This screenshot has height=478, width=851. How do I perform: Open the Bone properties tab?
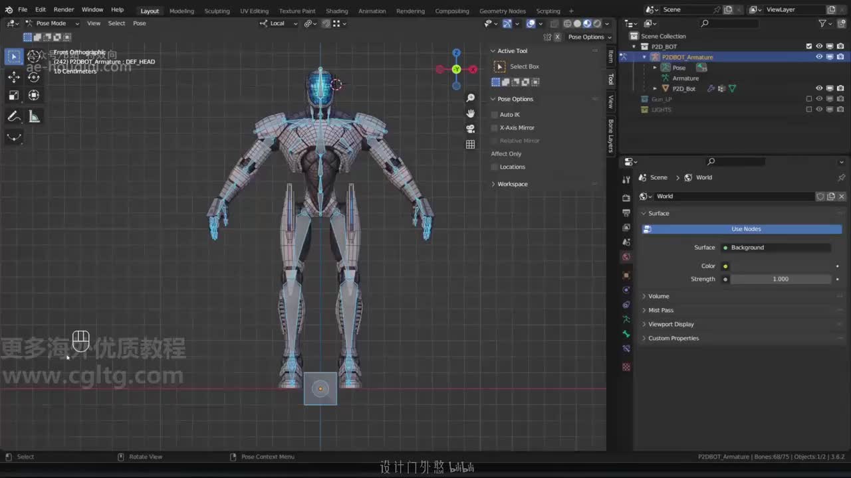626,334
